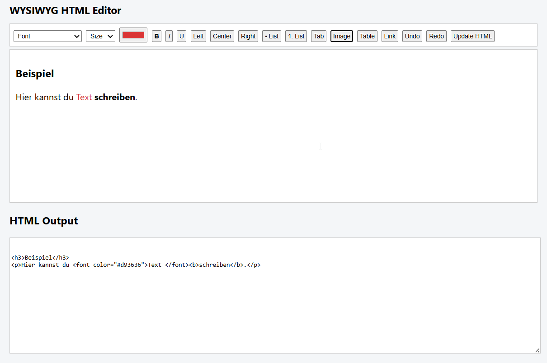Click the red word Text in editor

click(84, 97)
